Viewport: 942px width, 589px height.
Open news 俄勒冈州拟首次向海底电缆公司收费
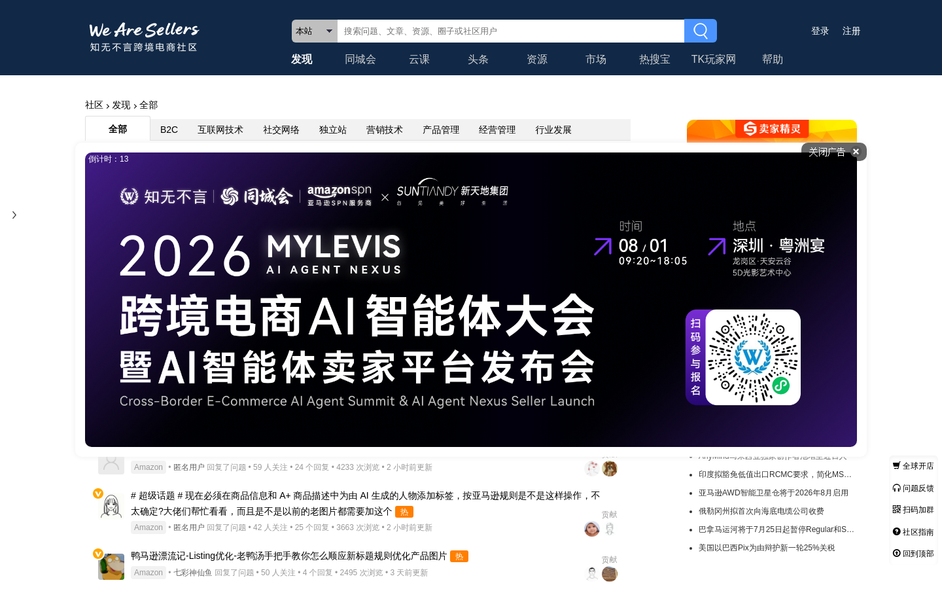tap(761, 511)
